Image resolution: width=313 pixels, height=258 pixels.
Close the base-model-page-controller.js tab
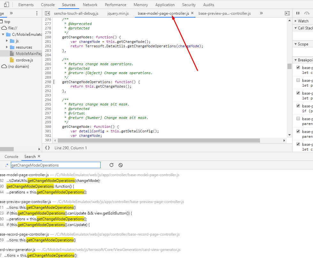[192, 13]
